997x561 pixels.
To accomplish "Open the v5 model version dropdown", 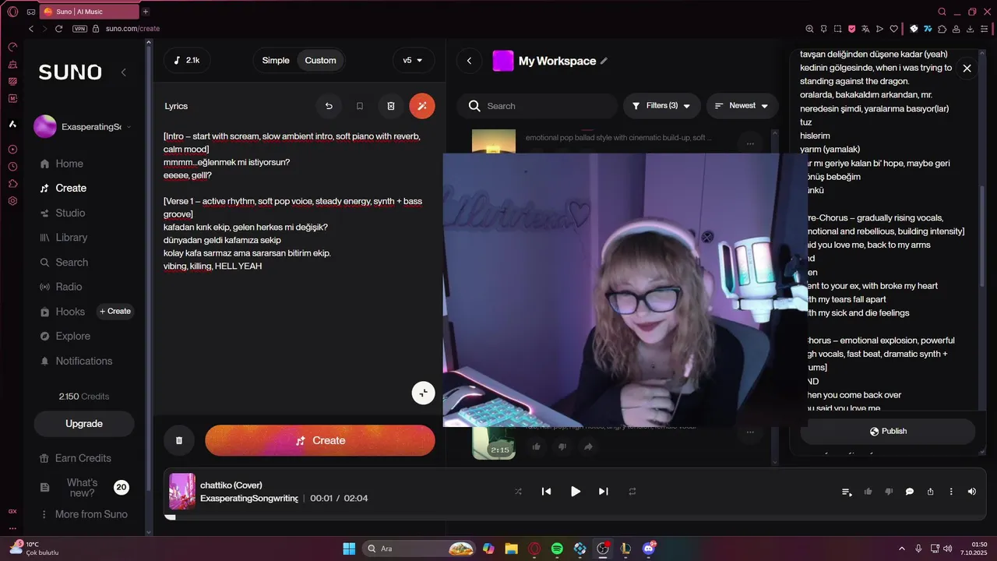I will [x=413, y=61].
